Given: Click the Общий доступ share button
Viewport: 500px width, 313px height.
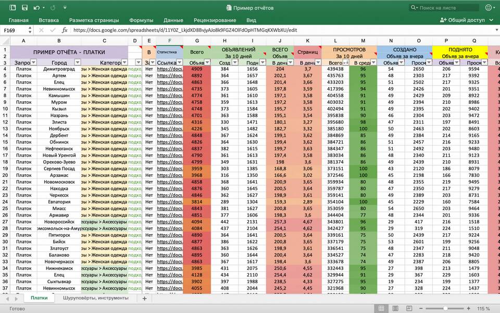Looking at the screenshot, I should pyautogui.click(x=463, y=20).
